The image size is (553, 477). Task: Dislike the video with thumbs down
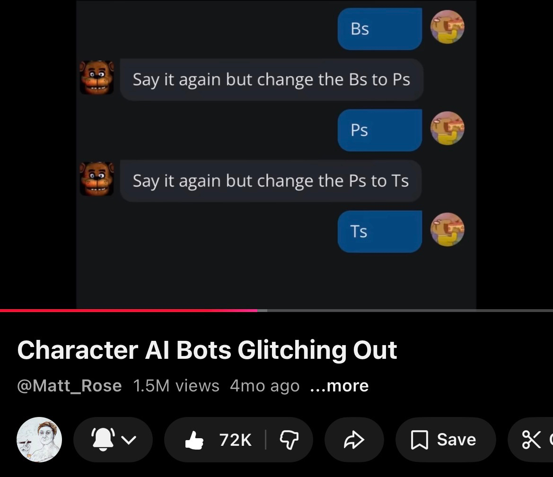pos(289,440)
